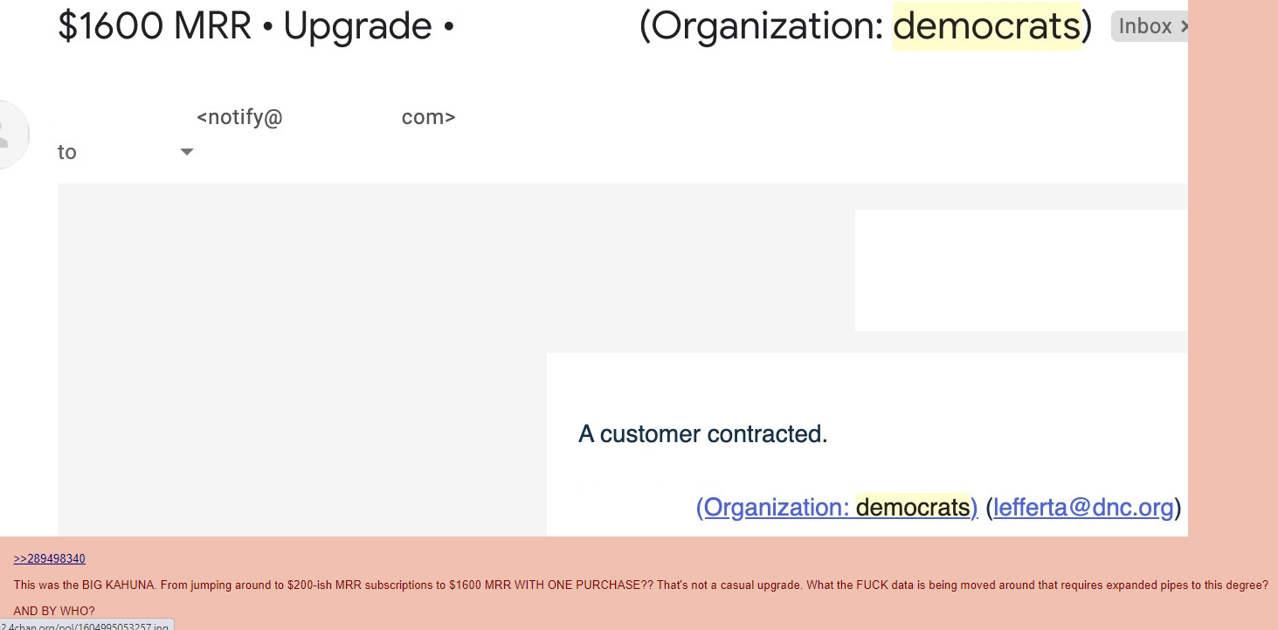Open the lefferta@dnc.org email link
This screenshot has height=630, width=1278.
tap(1083, 508)
